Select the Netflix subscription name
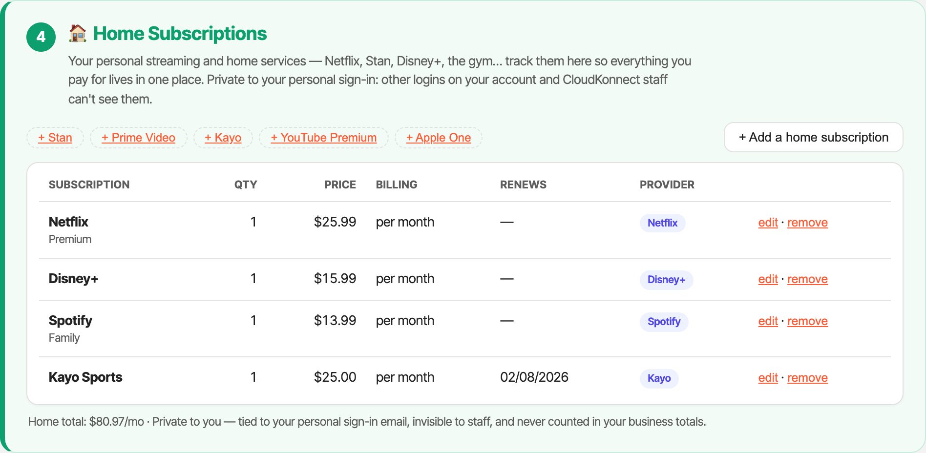This screenshot has height=453, width=926. (x=68, y=222)
